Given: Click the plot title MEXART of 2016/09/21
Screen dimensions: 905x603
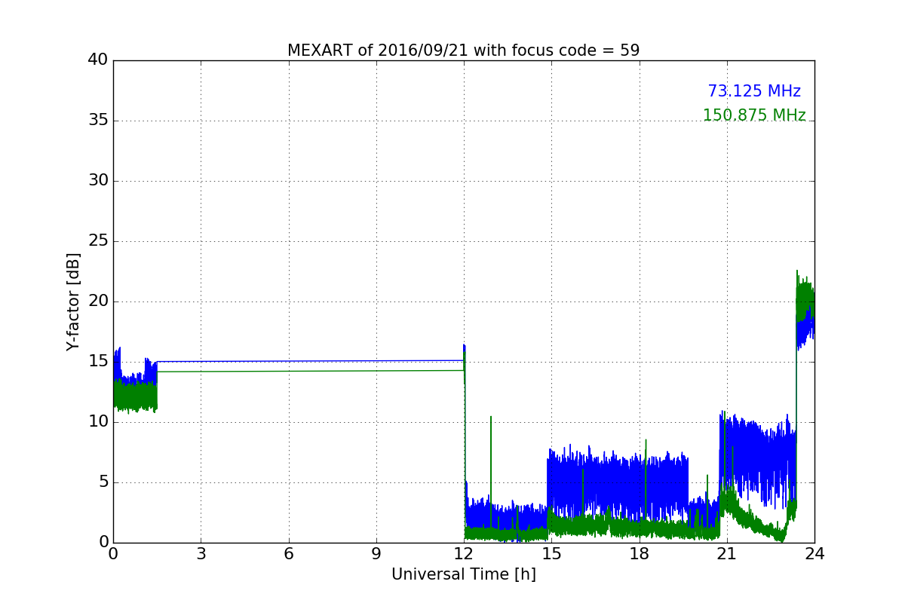Looking at the screenshot, I should [x=463, y=51].
